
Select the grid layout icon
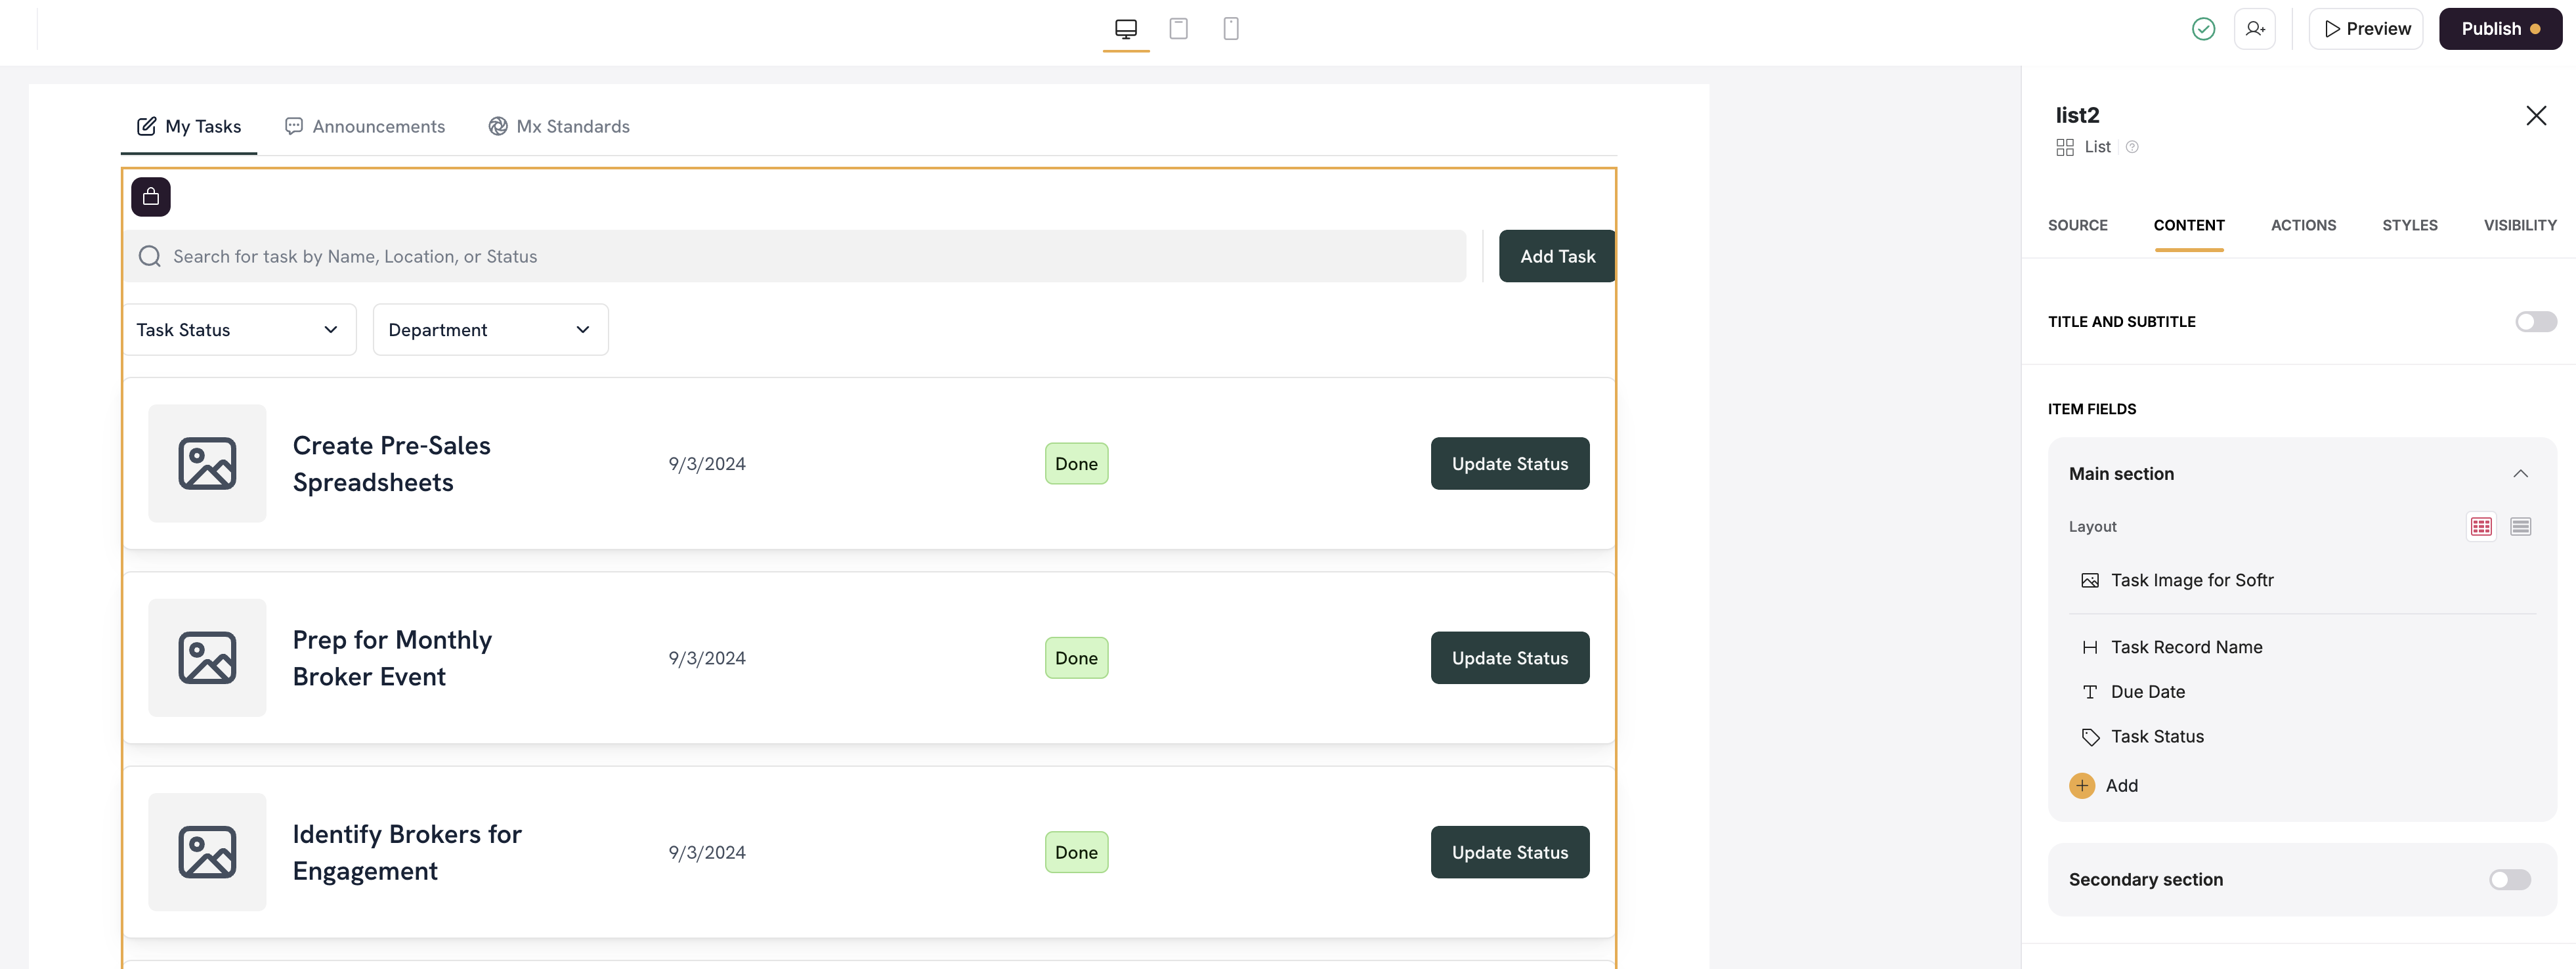click(2481, 527)
